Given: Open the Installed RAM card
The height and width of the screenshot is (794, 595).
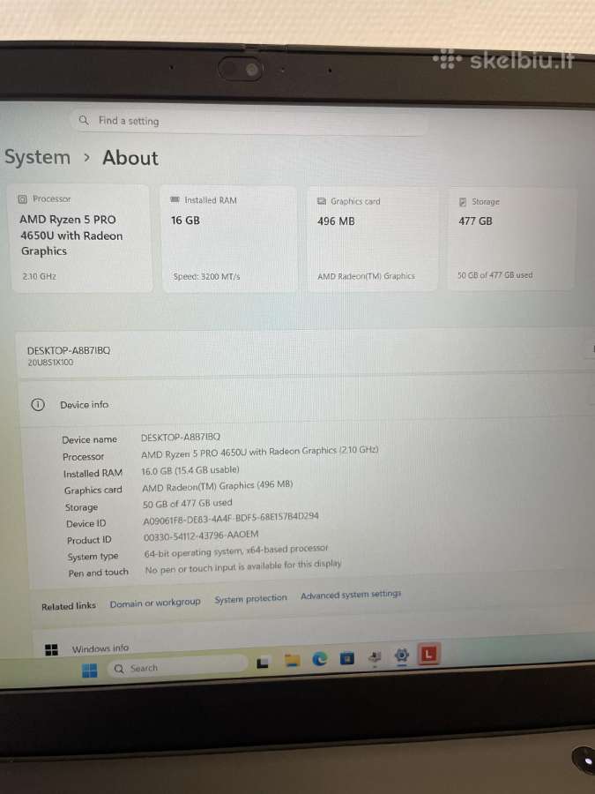Looking at the screenshot, I should click(229, 239).
